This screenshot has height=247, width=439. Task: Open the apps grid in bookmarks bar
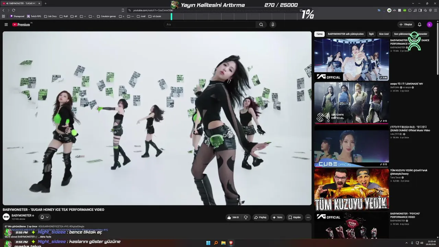click(3, 16)
